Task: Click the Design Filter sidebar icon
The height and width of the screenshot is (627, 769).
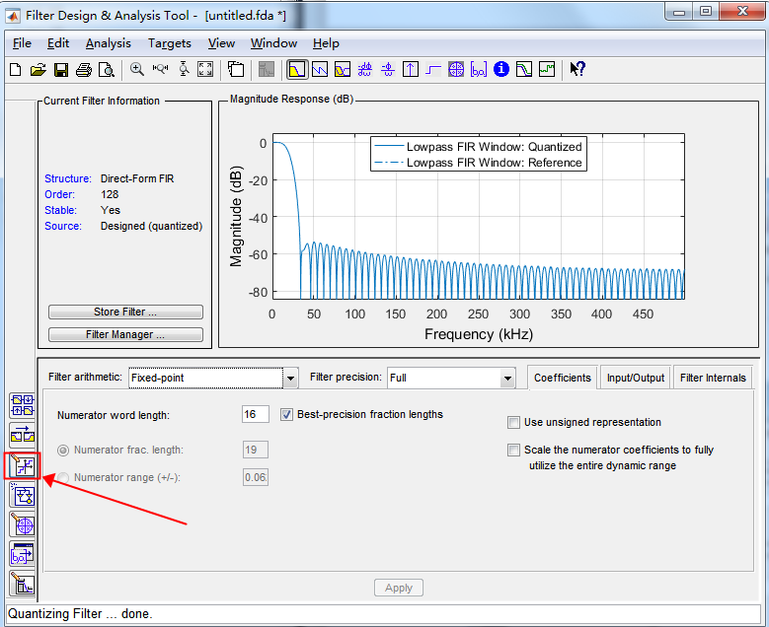Action: (x=22, y=583)
